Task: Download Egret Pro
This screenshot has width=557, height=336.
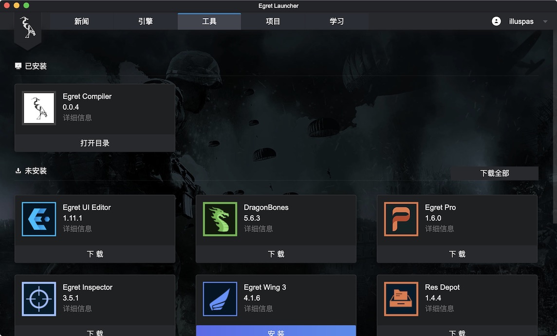Action: pyautogui.click(x=457, y=254)
